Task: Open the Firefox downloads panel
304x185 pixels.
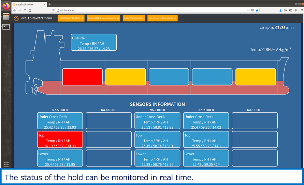Action: coord(280,10)
